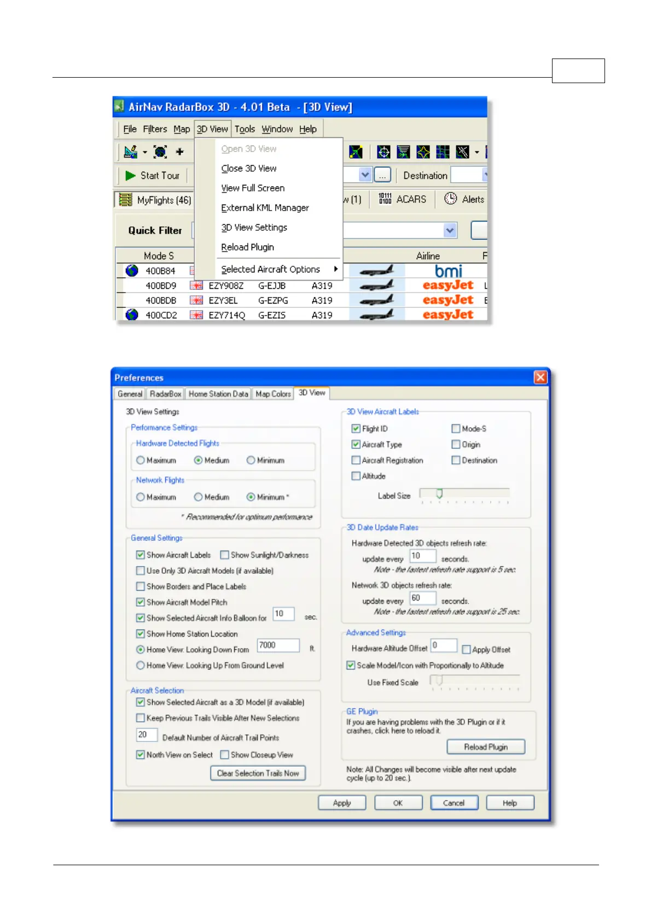Check the Aircraft Registration checkbox

[x=356, y=460]
